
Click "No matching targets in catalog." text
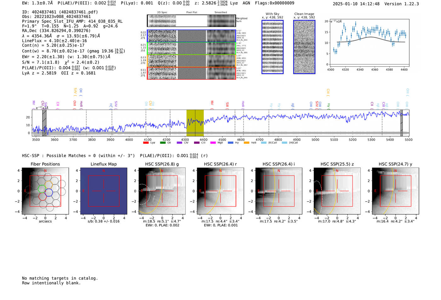click(x=60, y=278)
